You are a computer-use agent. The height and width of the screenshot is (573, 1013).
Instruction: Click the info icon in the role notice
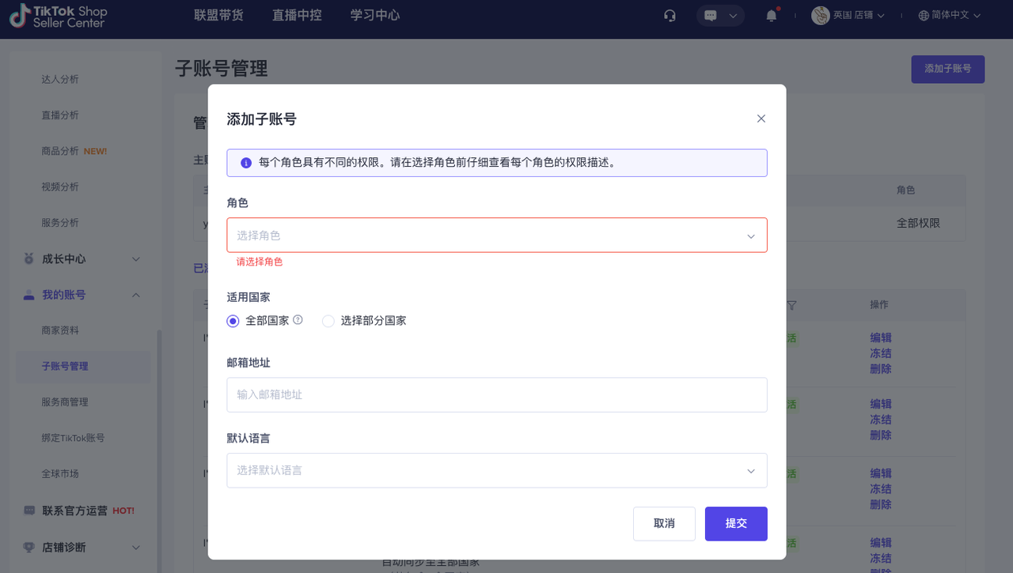(x=246, y=163)
